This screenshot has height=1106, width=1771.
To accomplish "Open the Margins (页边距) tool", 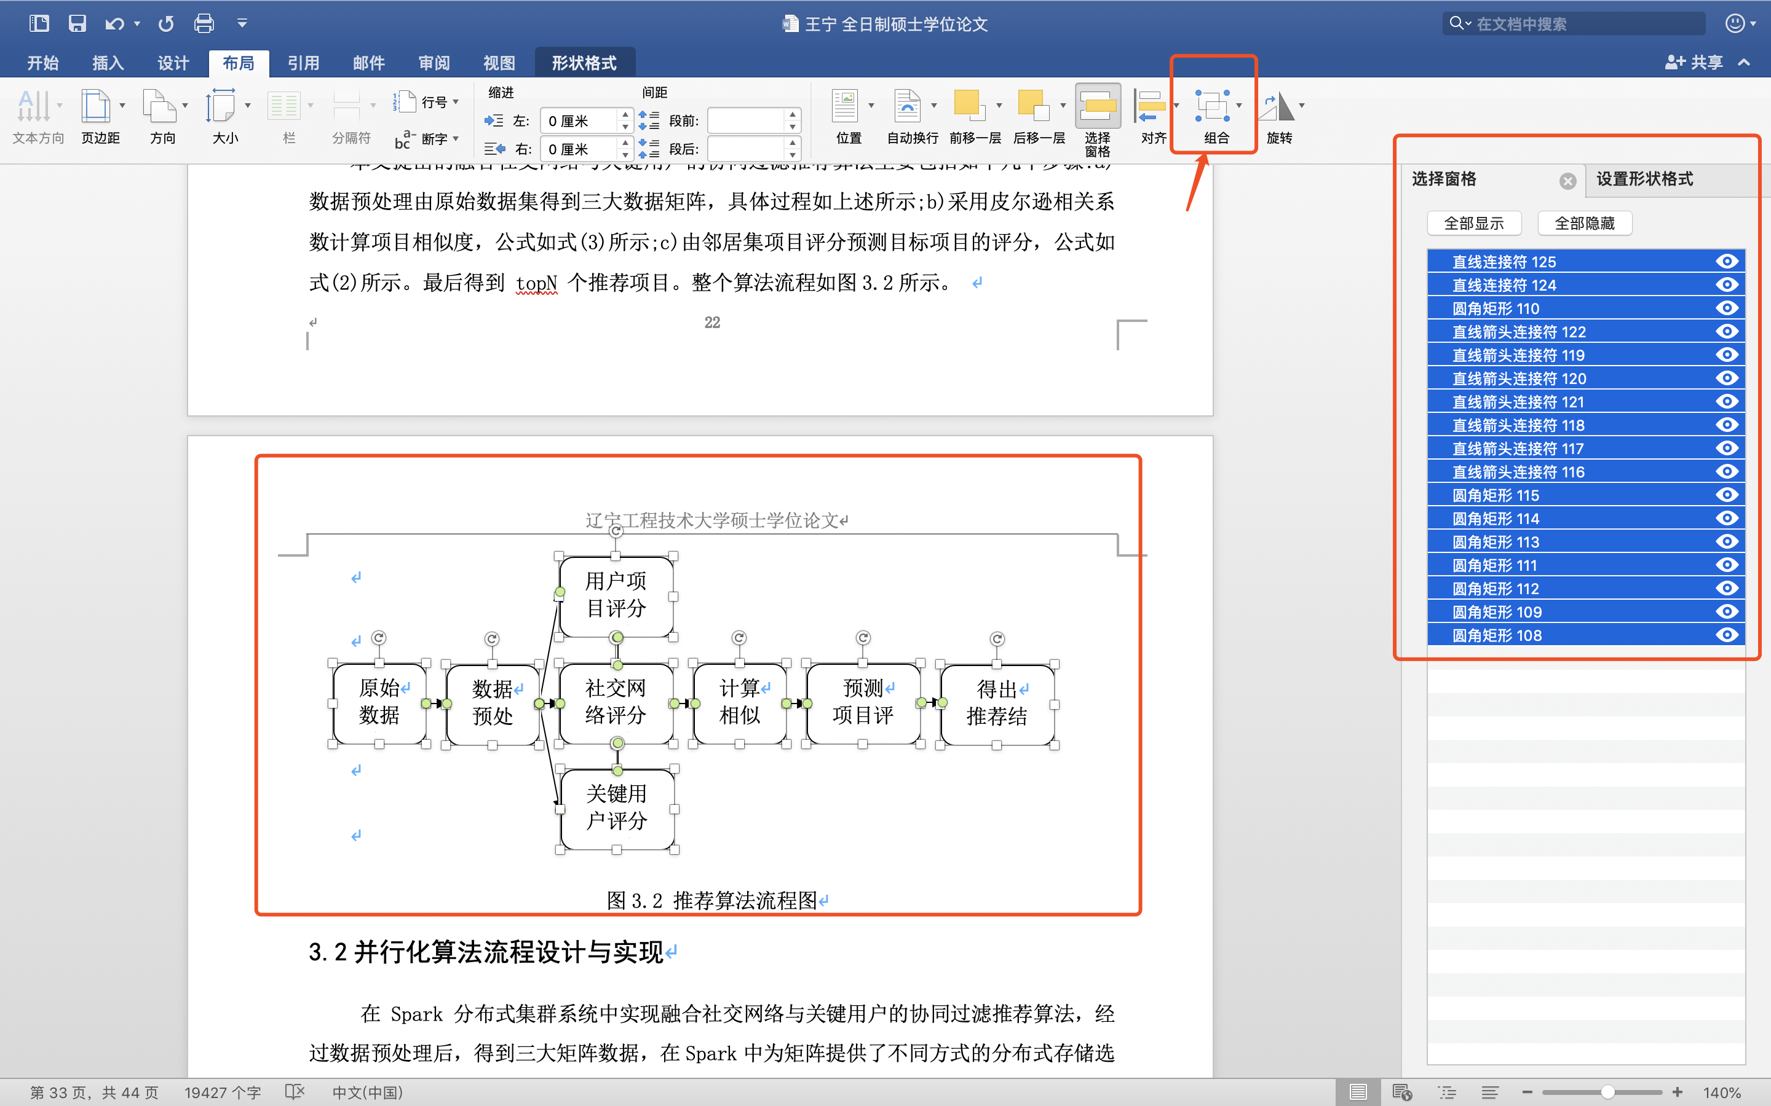I will pos(100,117).
